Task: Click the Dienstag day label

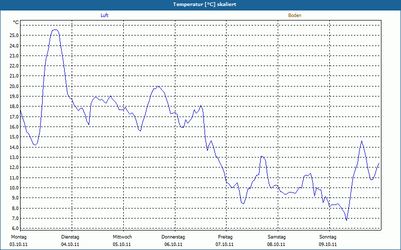Action: coord(70,237)
